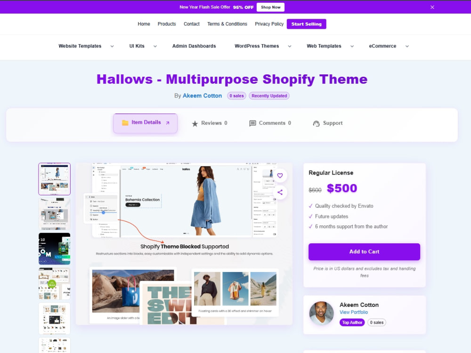Select the second preview thumbnail
Viewport: 471px width, 353px height.
54,214
